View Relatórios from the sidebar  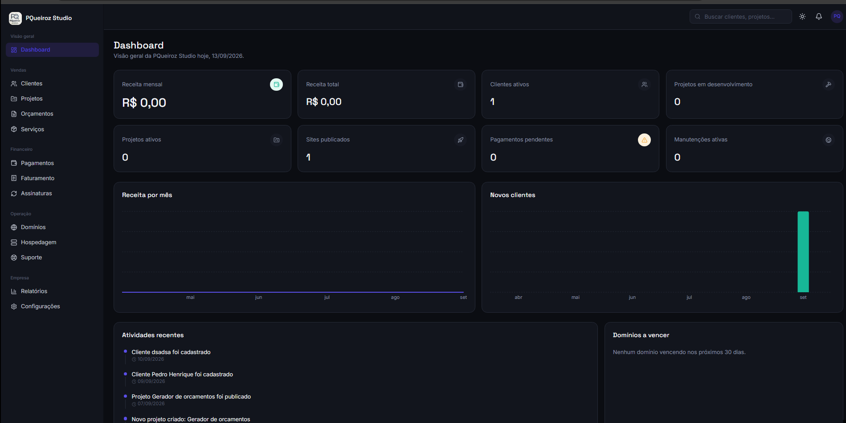pos(53,291)
